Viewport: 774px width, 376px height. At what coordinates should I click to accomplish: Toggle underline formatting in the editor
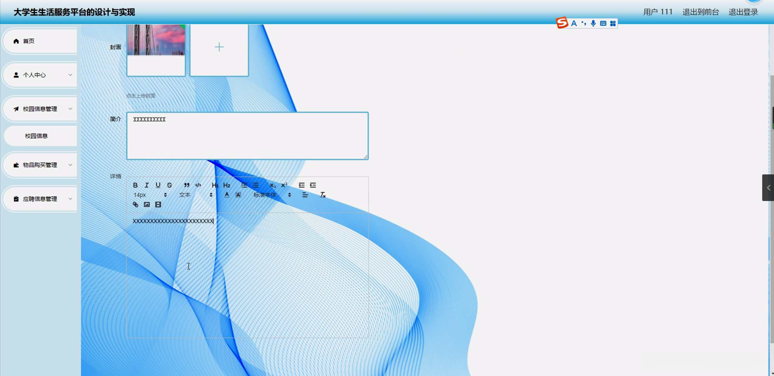(x=158, y=185)
